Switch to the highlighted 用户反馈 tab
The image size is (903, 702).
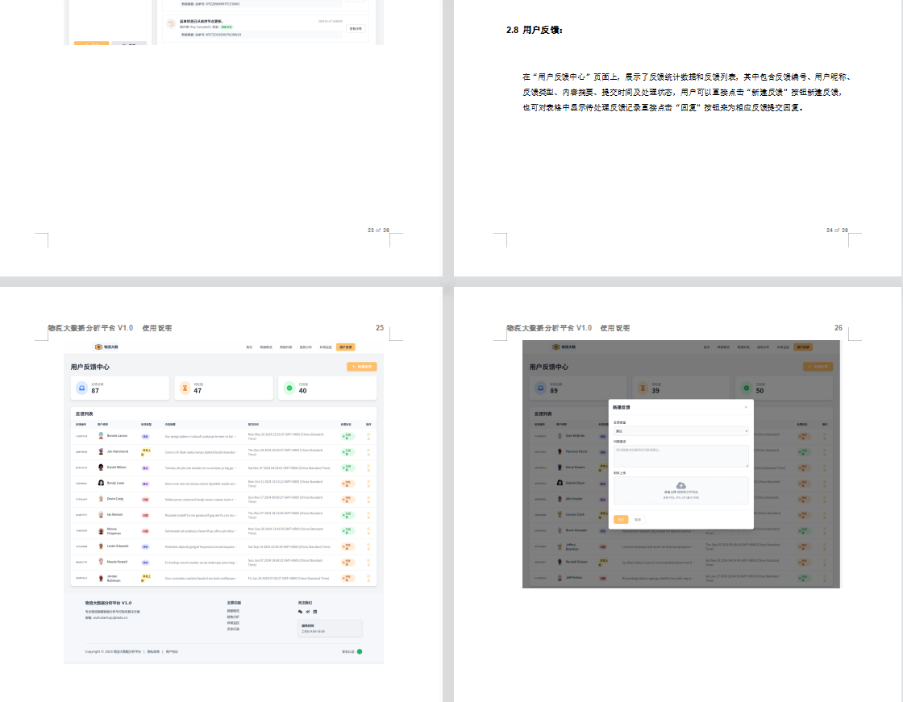click(x=346, y=347)
